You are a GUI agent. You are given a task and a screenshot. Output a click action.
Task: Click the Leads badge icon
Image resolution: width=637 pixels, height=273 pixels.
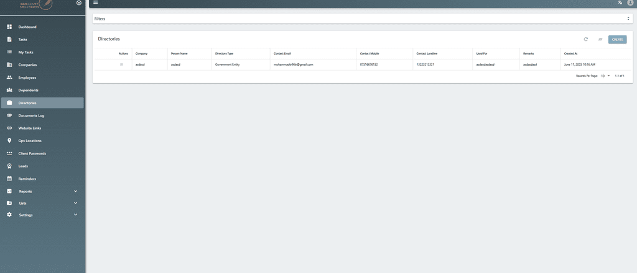(x=9, y=166)
